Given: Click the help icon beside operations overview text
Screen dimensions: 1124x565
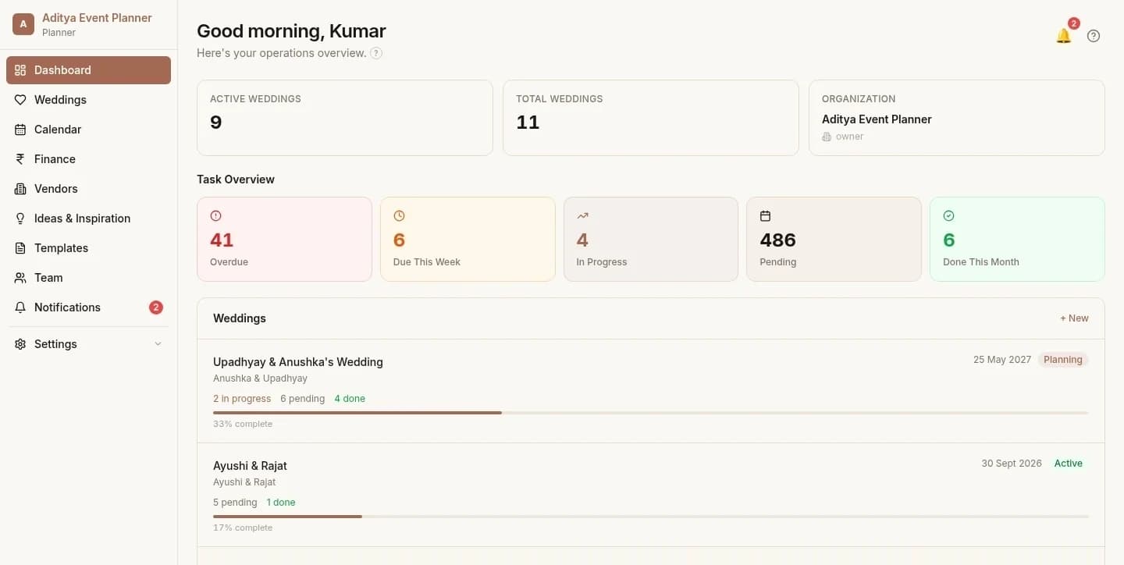Looking at the screenshot, I should coord(376,53).
